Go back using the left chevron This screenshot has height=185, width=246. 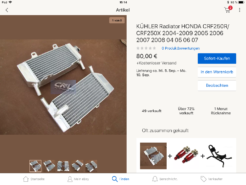coord(7,10)
